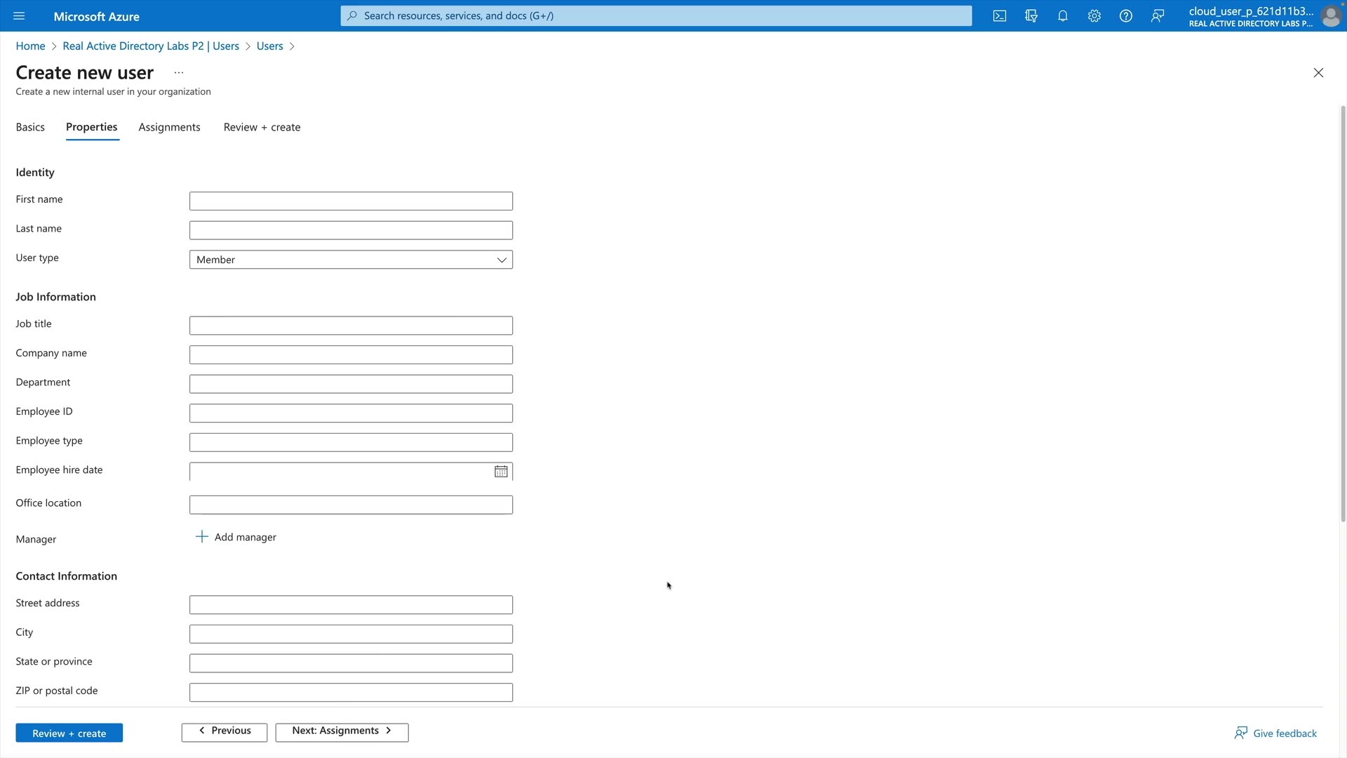Switch to the Basics tab
This screenshot has width=1347, height=758.
pos(30,127)
